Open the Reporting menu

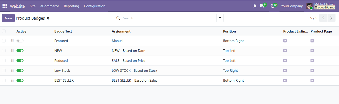click(x=71, y=6)
